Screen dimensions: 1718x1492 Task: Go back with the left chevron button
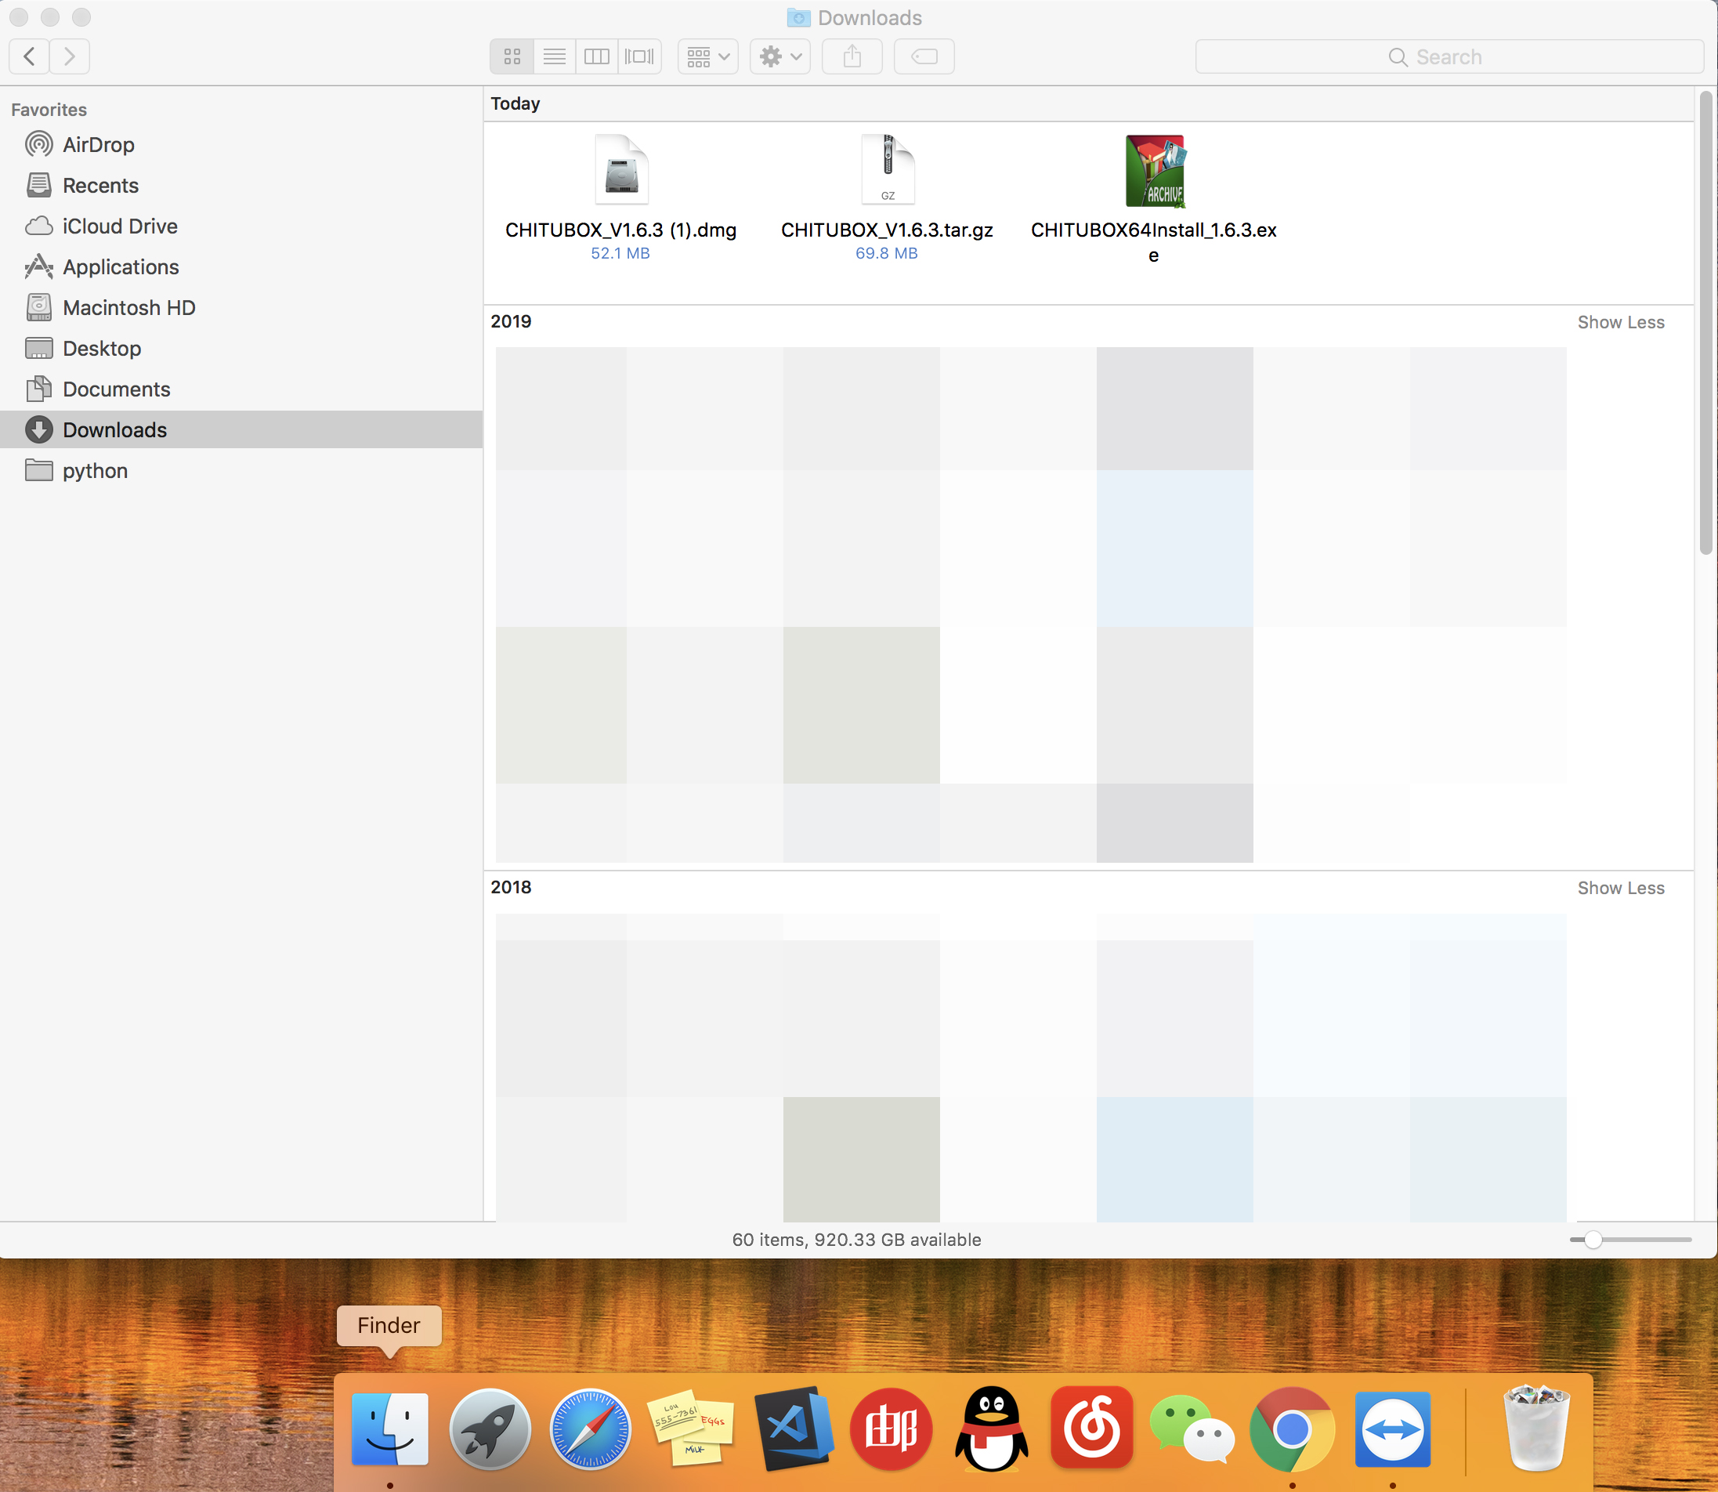(29, 56)
